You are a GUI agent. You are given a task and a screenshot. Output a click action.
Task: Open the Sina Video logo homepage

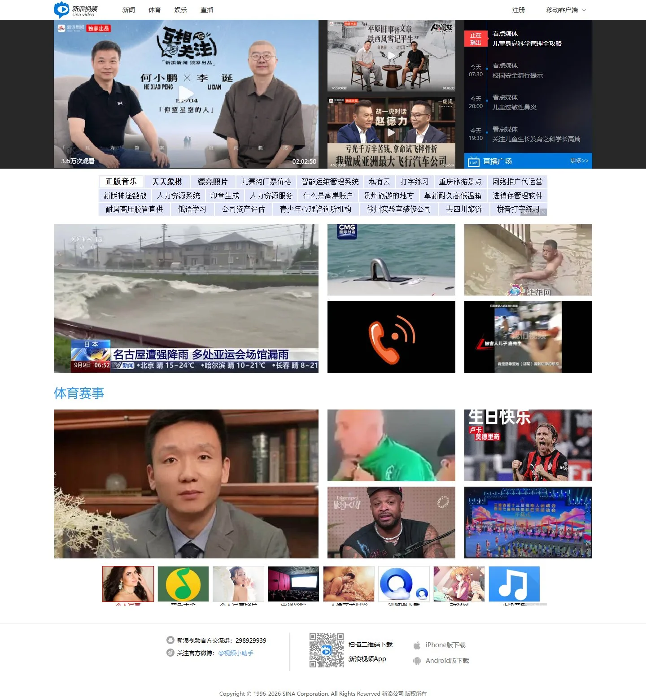76,10
